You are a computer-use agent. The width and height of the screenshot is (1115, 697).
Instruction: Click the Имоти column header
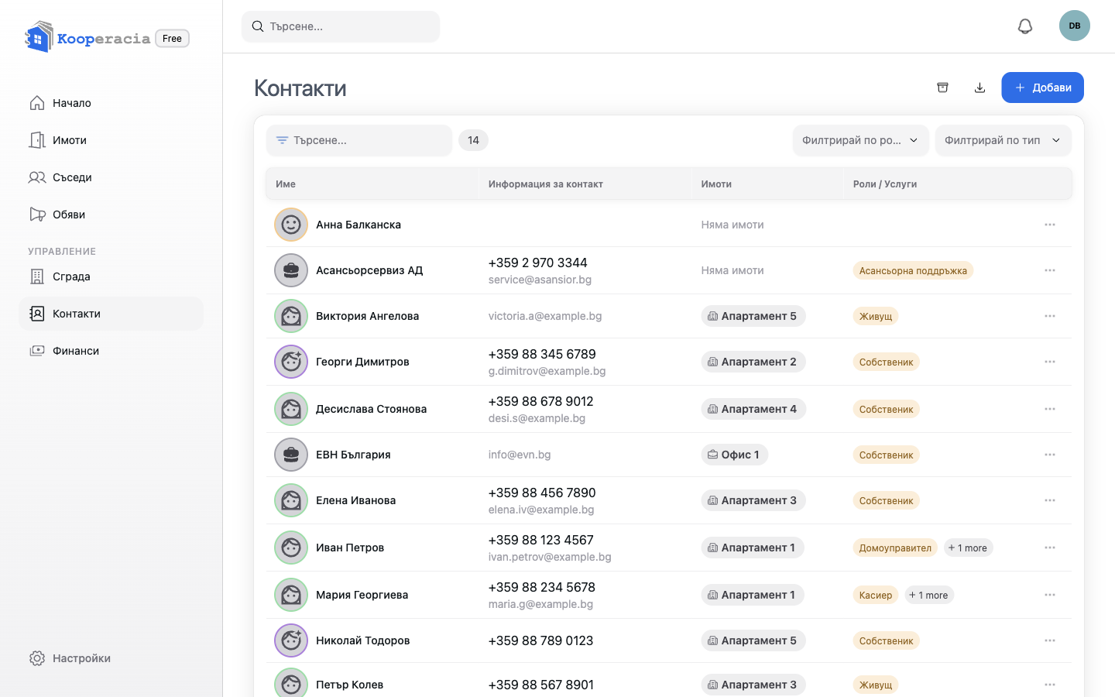tap(716, 184)
